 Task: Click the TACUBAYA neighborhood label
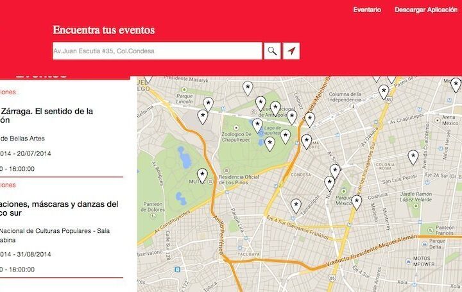click(x=249, y=254)
